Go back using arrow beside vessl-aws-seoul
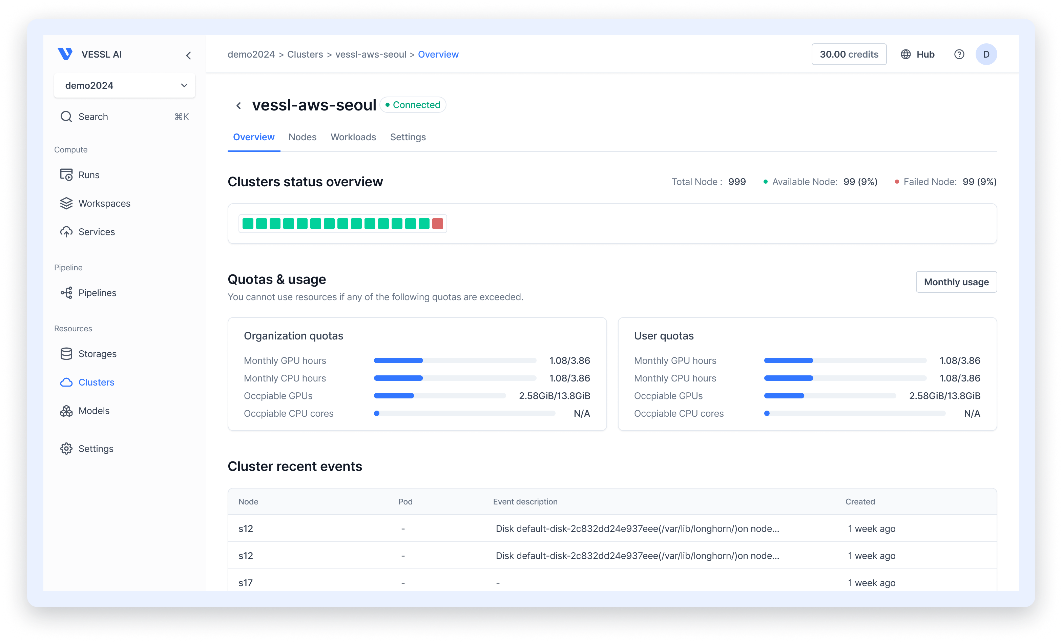Screen dimensions: 1062x642 (x=239, y=105)
